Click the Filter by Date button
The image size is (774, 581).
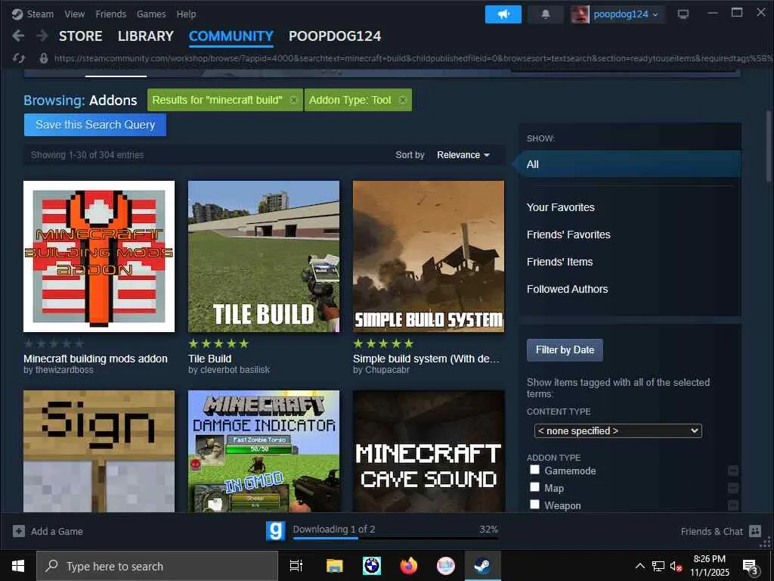click(x=565, y=350)
